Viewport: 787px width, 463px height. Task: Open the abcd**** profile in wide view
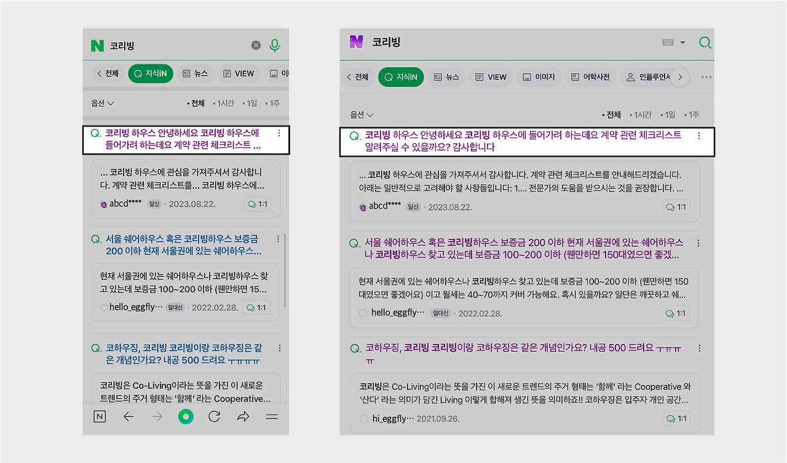click(381, 207)
